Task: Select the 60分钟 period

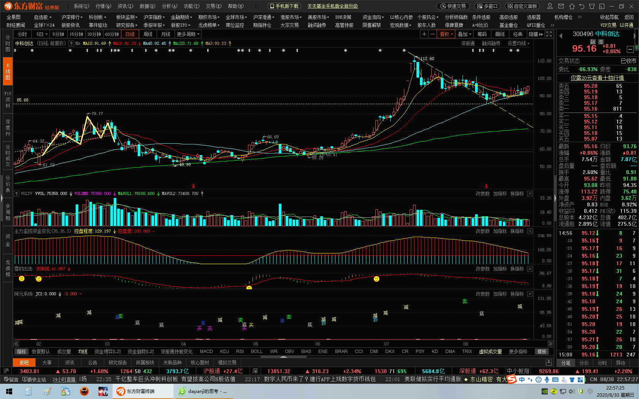Action: coord(112,34)
